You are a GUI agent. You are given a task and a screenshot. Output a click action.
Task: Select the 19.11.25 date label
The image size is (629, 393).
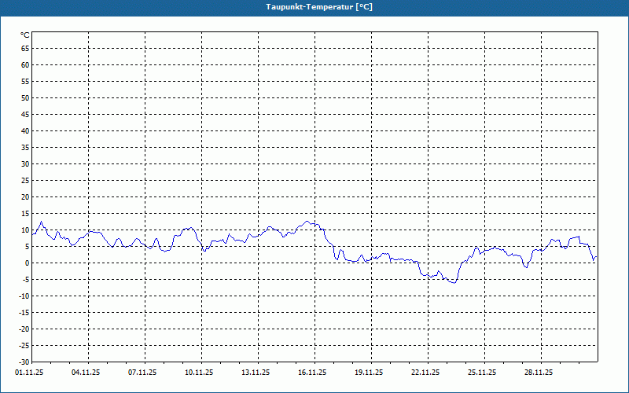coord(369,373)
